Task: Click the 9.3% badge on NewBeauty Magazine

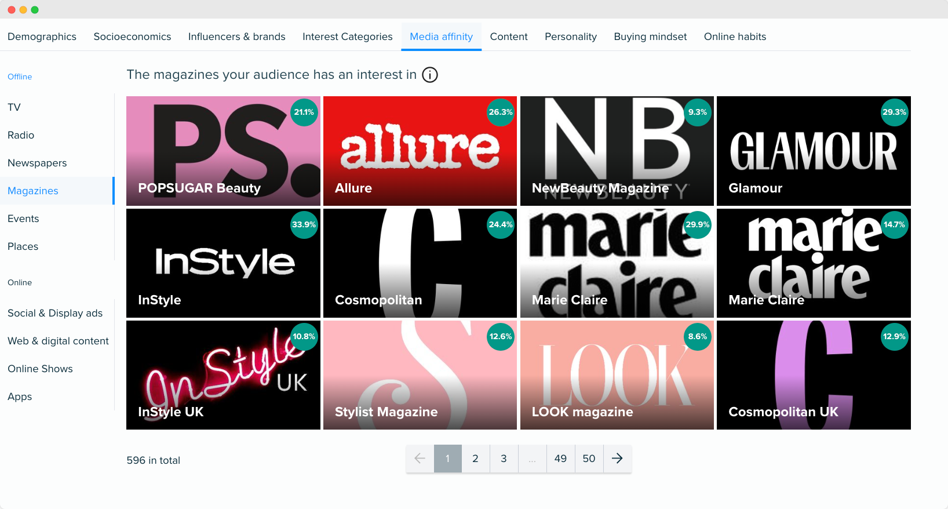Action: click(x=698, y=112)
